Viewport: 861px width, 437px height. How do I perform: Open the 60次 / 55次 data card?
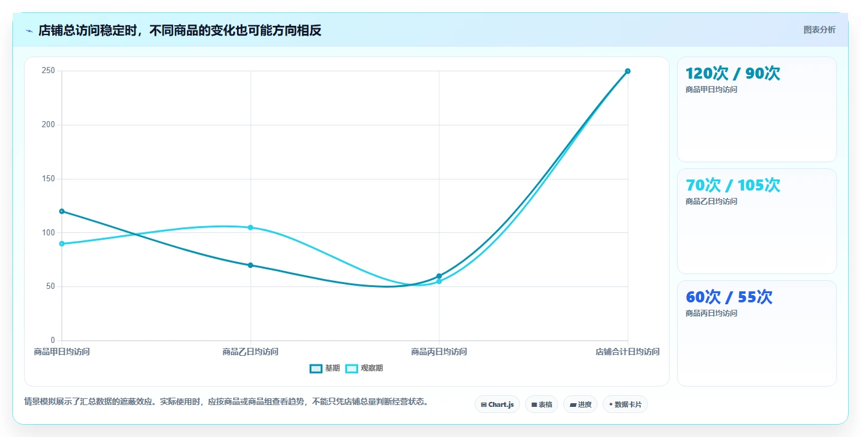click(x=756, y=333)
